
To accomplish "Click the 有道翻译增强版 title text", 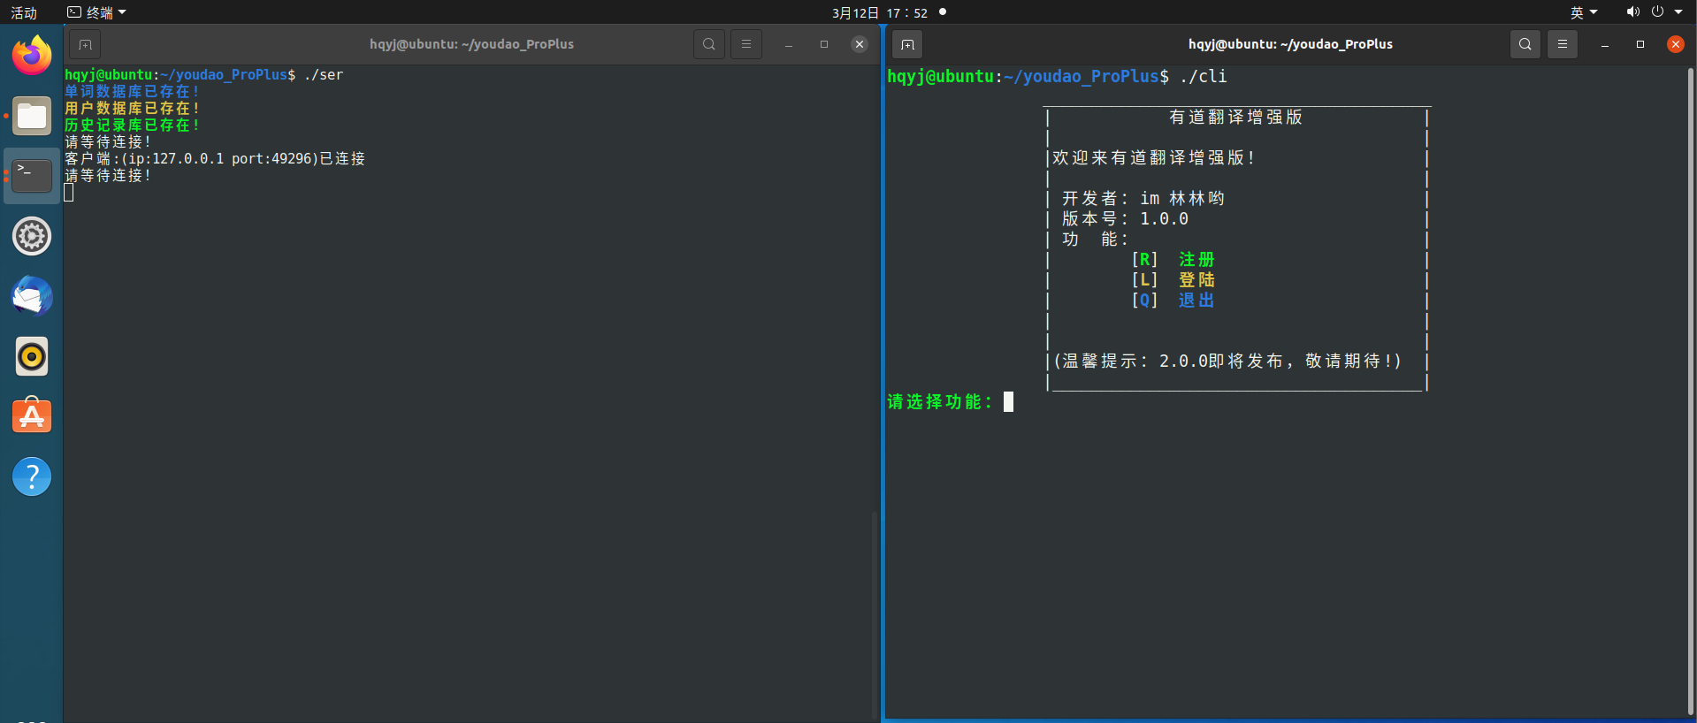I will [x=1235, y=118].
